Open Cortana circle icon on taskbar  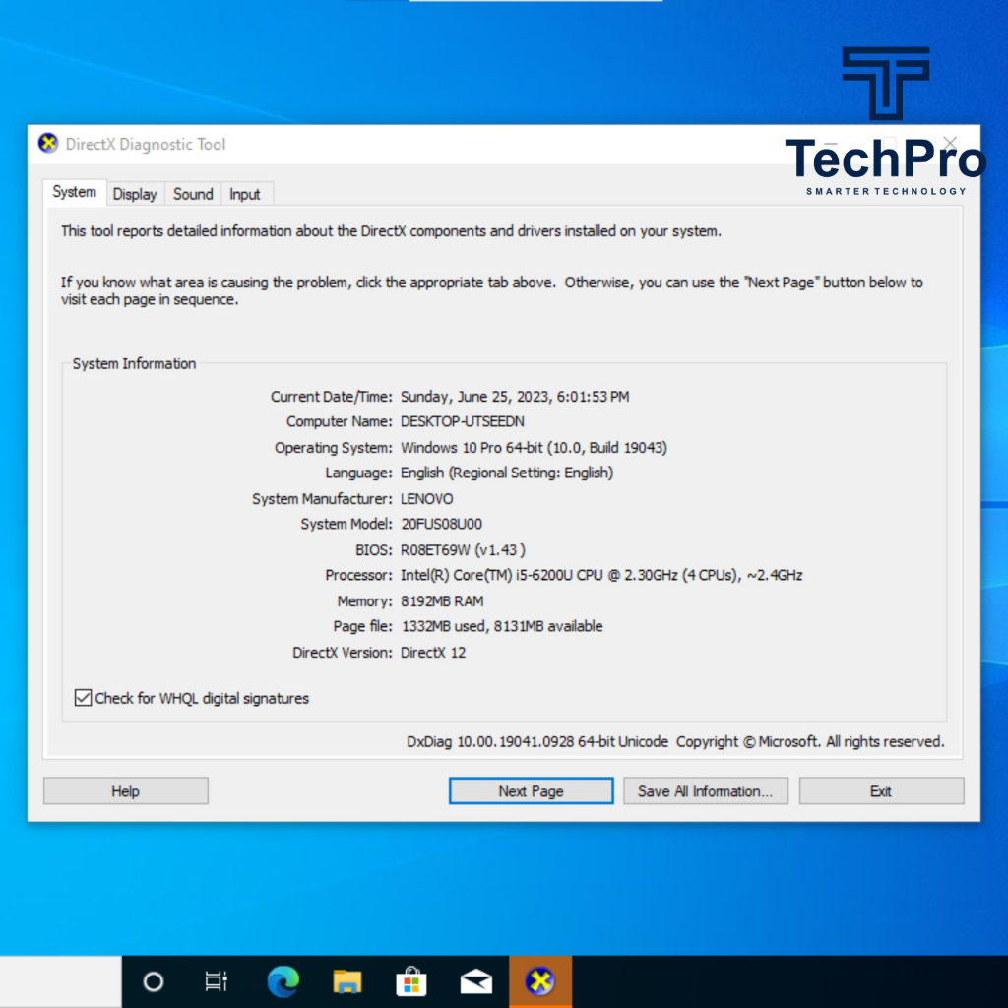tap(153, 981)
